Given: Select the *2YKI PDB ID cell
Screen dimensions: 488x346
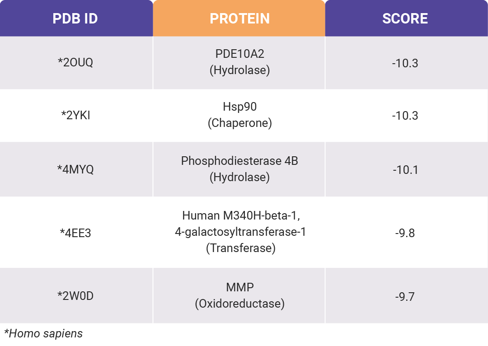Looking at the screenshot, I should pyautogui.click(x=76, y=116).
